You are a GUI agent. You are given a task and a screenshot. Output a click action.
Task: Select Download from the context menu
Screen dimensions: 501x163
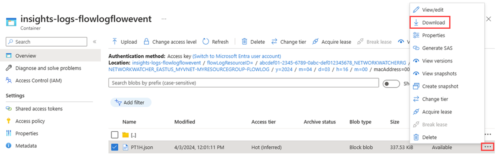point(430,23)
